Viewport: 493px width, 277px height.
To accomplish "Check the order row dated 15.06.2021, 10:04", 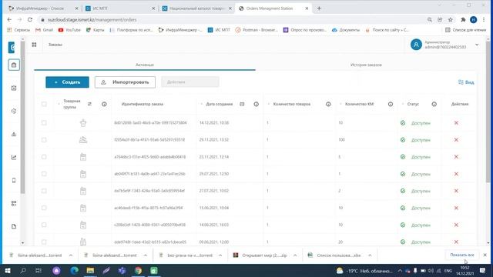I will coord(44,208).
